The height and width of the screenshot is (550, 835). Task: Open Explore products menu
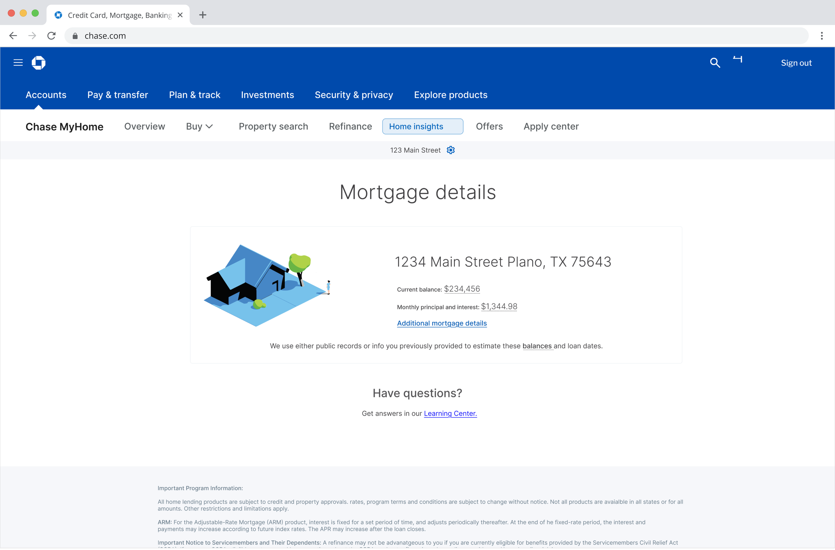(x=451, y=95)
